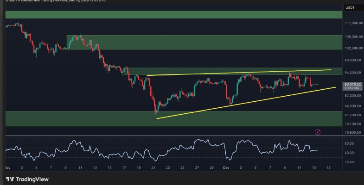Click the USDT currency label
Screen dimensions: 364x185
click(350, 7)
